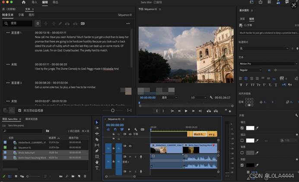The image size is (299, 182).
Task: Toggle the 填充 fill checkbox
Action: pos(242,128)
